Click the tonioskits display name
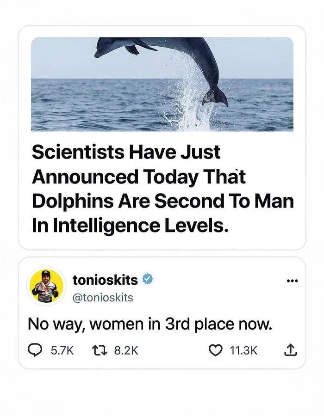 coord(105,279)
